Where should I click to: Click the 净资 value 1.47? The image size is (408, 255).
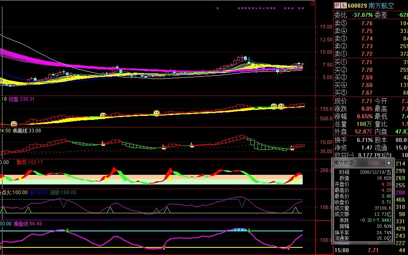[367, 148]
